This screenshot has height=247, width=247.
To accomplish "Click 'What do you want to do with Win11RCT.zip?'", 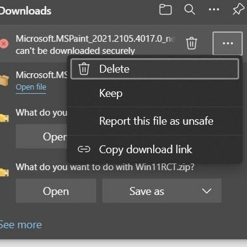I will tap(105, 167).
